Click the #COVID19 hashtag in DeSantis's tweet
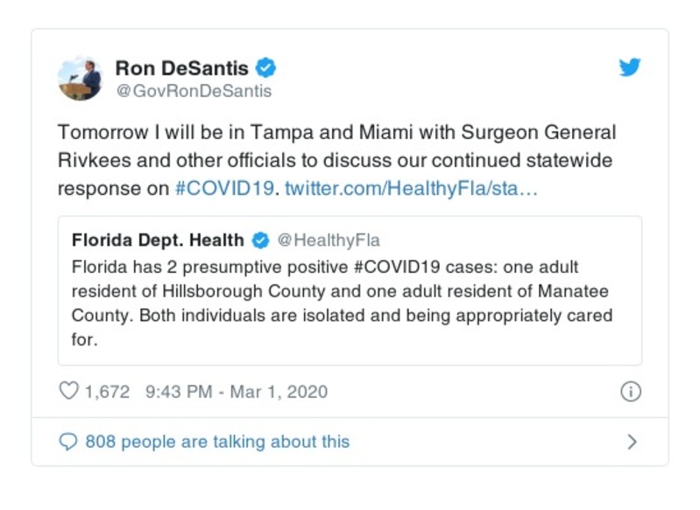Image resolution: width=700 pixels, height=510 pixels. [x=226, y=189]
